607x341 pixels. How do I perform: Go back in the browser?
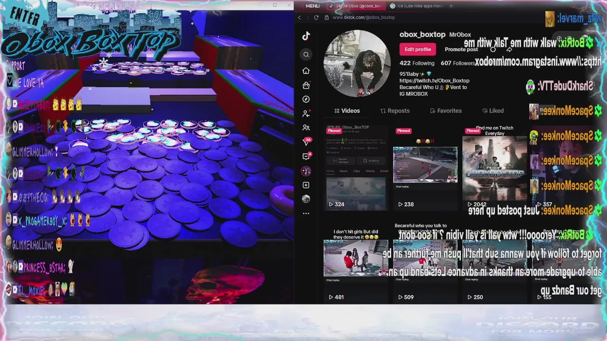tap(299, 17)
